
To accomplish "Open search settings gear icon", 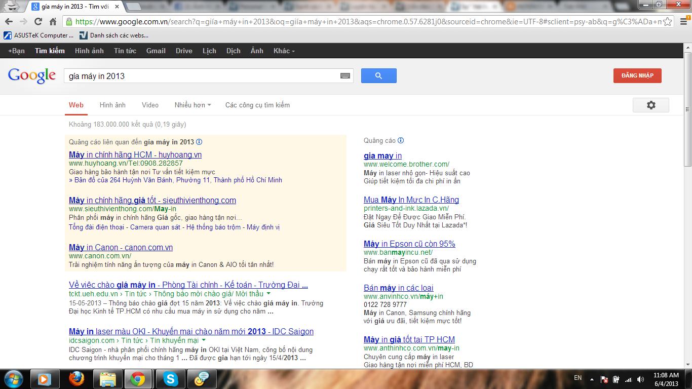I will [x=651, y=105].
